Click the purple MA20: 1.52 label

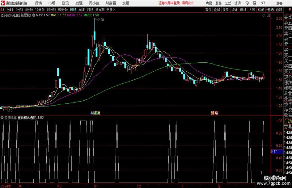[75, 15]
